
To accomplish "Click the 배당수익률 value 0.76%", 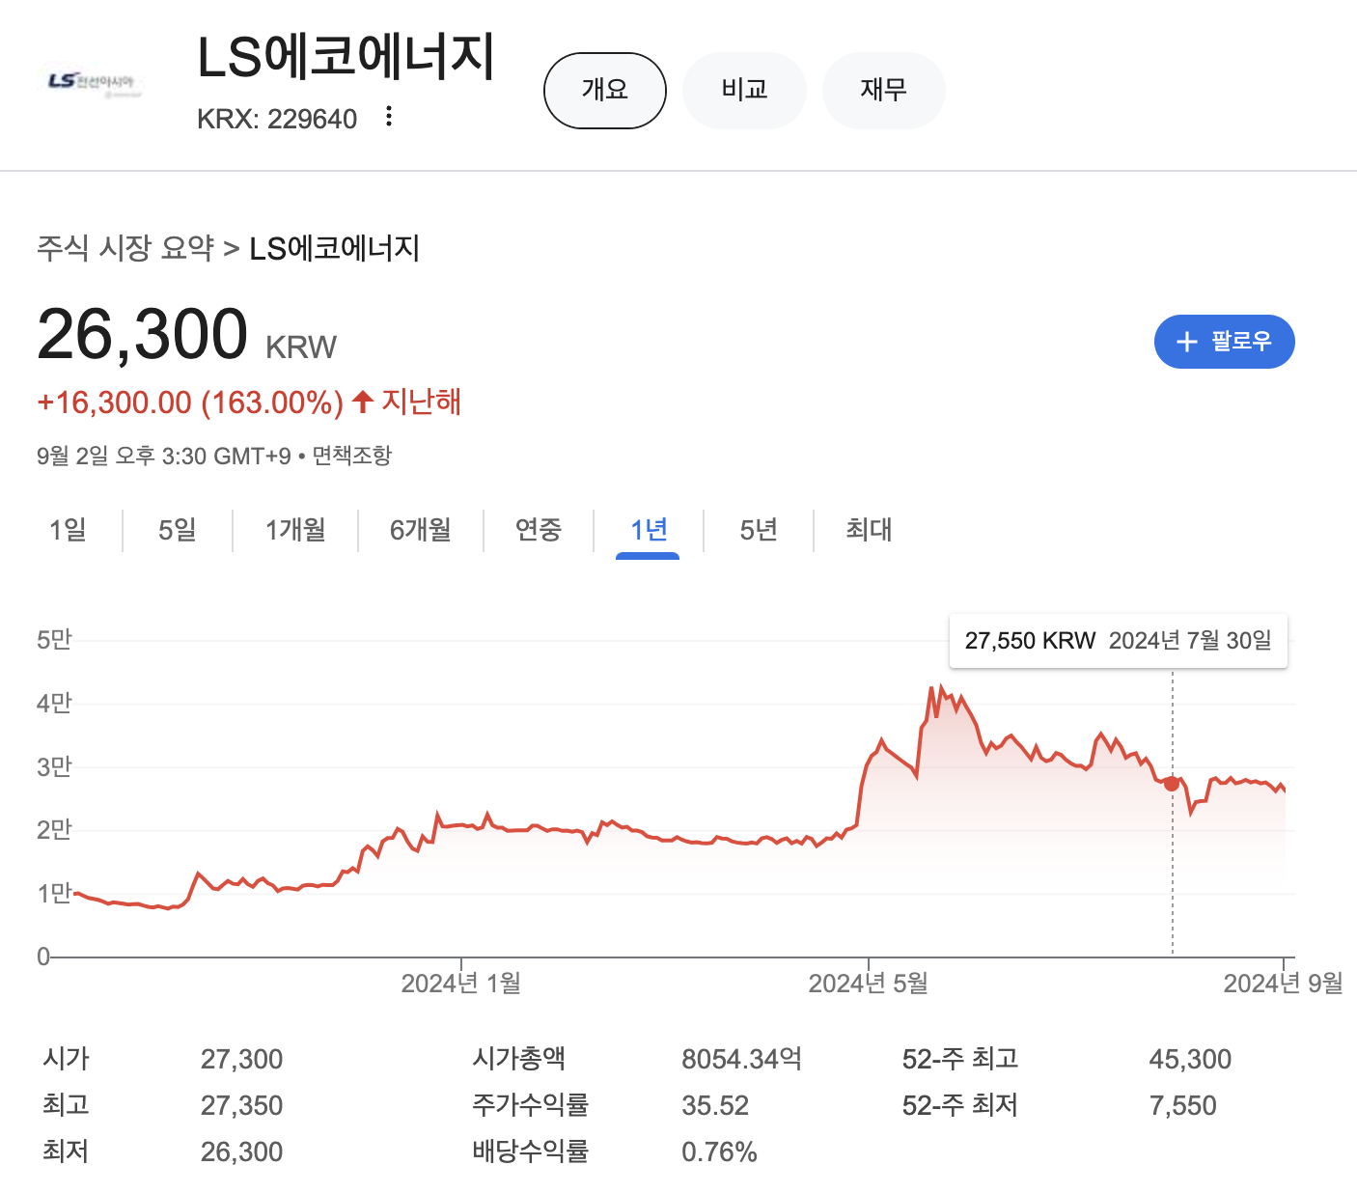I will [719, 1152].
